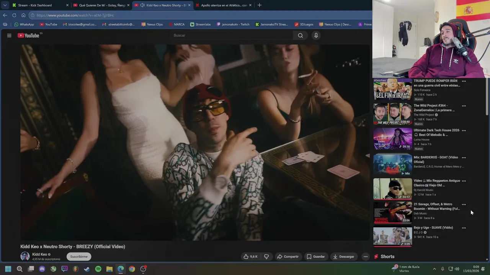Open a new browser tab
Image resolution: width=490 pixels, height=275 pixels.
(259, 5)
